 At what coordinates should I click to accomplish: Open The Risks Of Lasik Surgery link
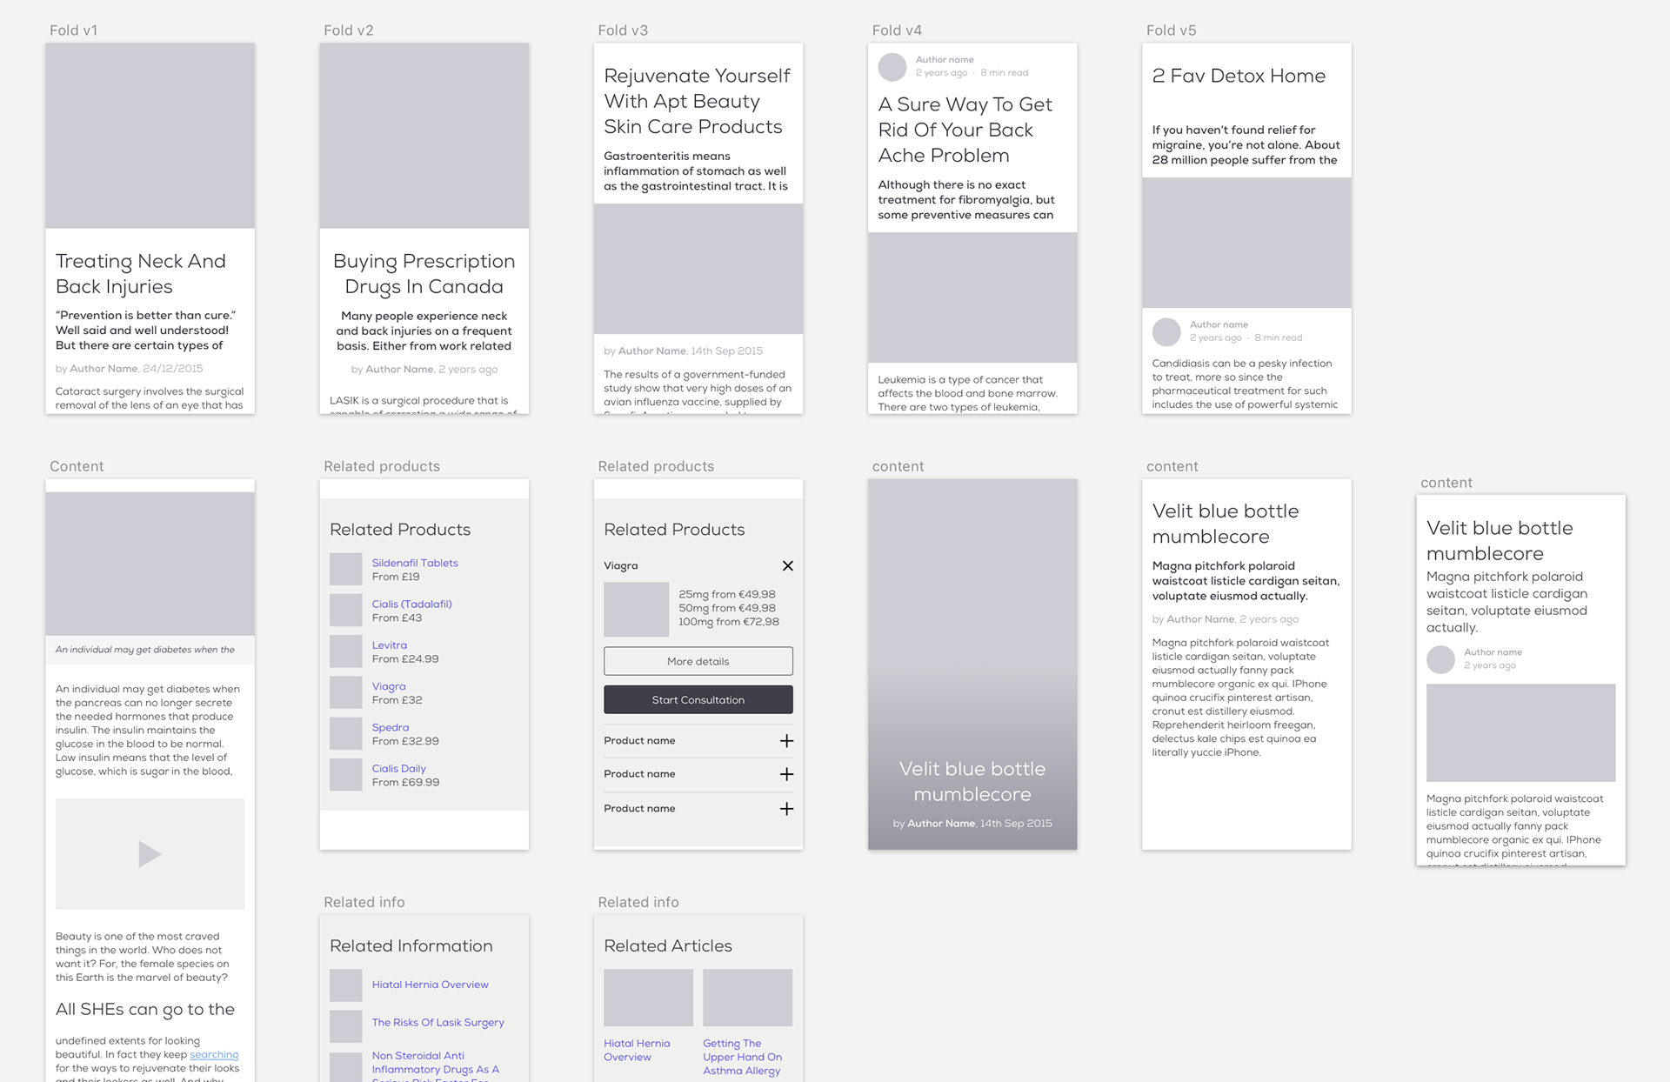pyautogui.click(x=438, y=1022)
